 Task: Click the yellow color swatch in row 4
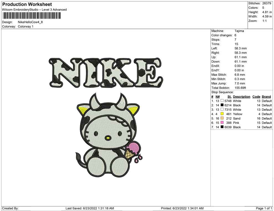tap(222, 114)
